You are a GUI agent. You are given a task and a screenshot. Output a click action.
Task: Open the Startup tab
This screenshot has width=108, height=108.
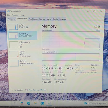(x=42, y=19)
